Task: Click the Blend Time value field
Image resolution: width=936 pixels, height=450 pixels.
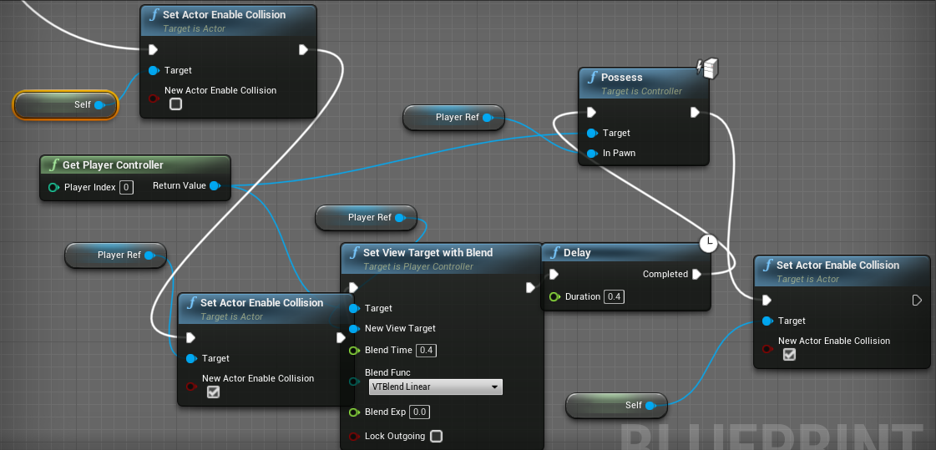Action: [426, 351]
